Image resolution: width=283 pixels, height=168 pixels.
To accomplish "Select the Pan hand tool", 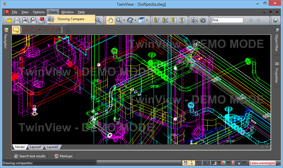I will pyautogui.click(x=111, y=20).
